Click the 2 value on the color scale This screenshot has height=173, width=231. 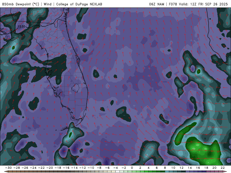pyautogui.click(x=140, y=168)
